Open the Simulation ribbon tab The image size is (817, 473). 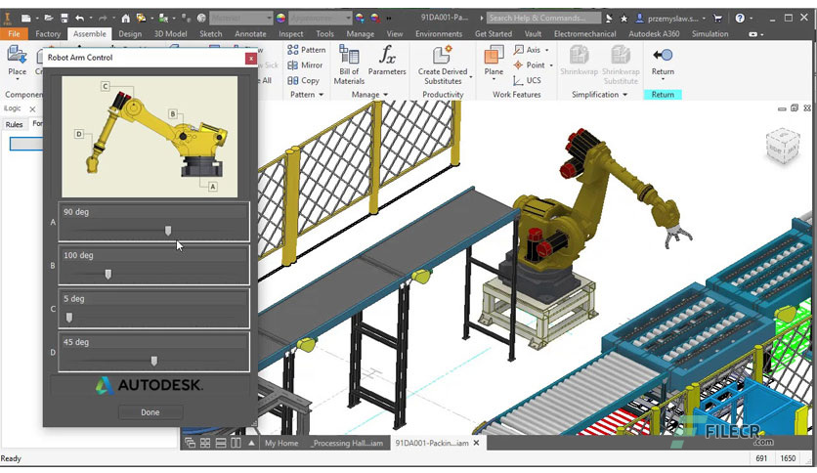(x=709, y=34)
